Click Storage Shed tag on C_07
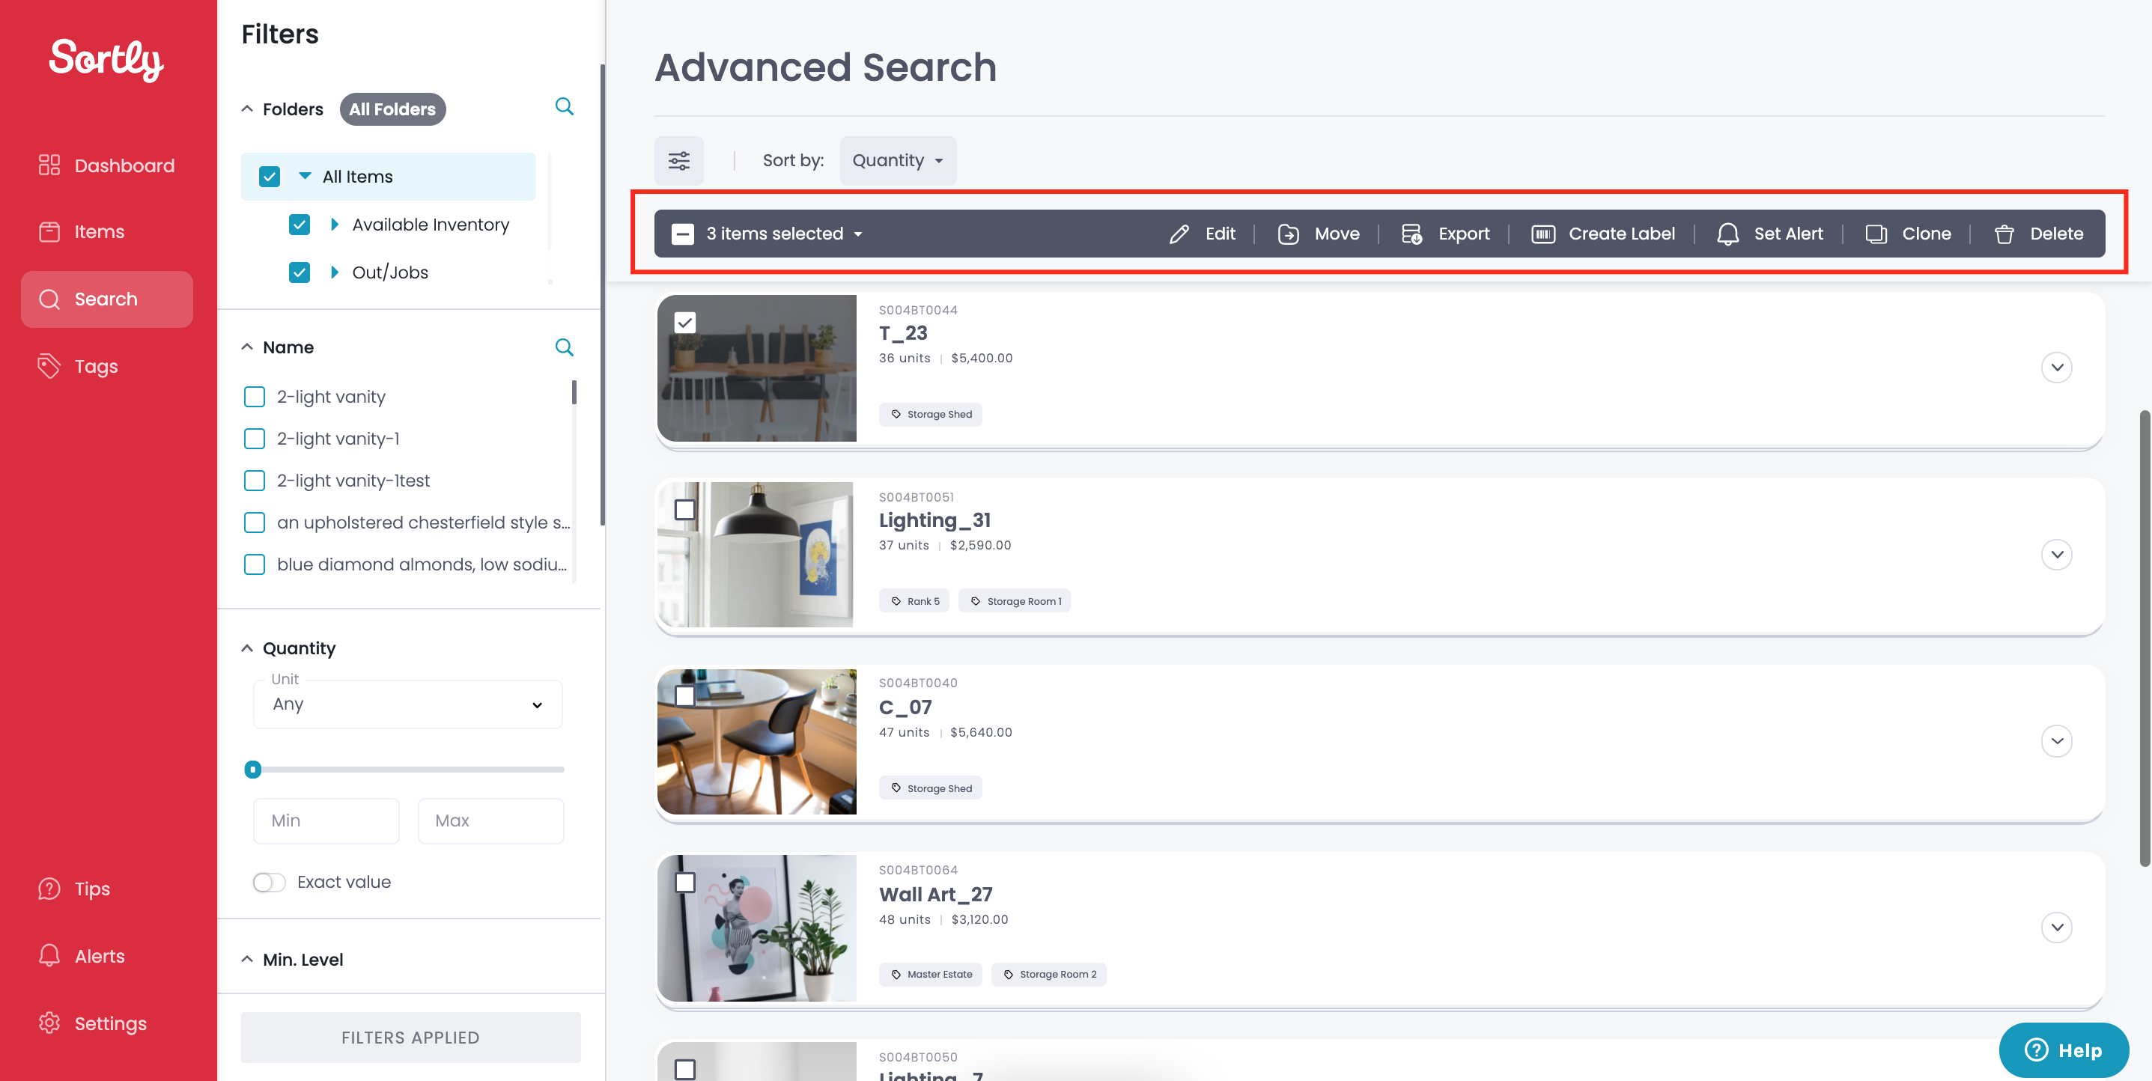This screenshot has width=2152, height=1081. click(931, 788)
